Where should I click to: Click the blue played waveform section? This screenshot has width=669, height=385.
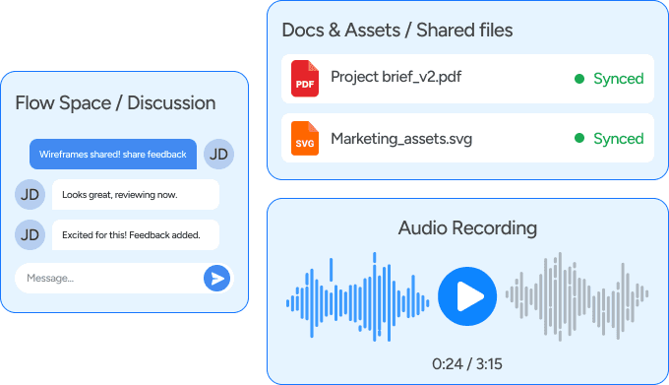[x=357, y=296]
